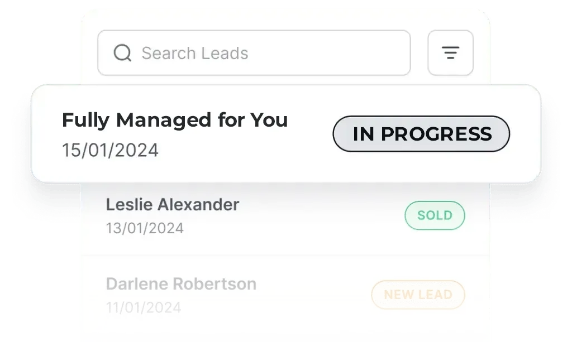The height and width of the screenshot is (342, 572).
Task: Click the NEW LEAD status badge
Action: tap(418, 295)
